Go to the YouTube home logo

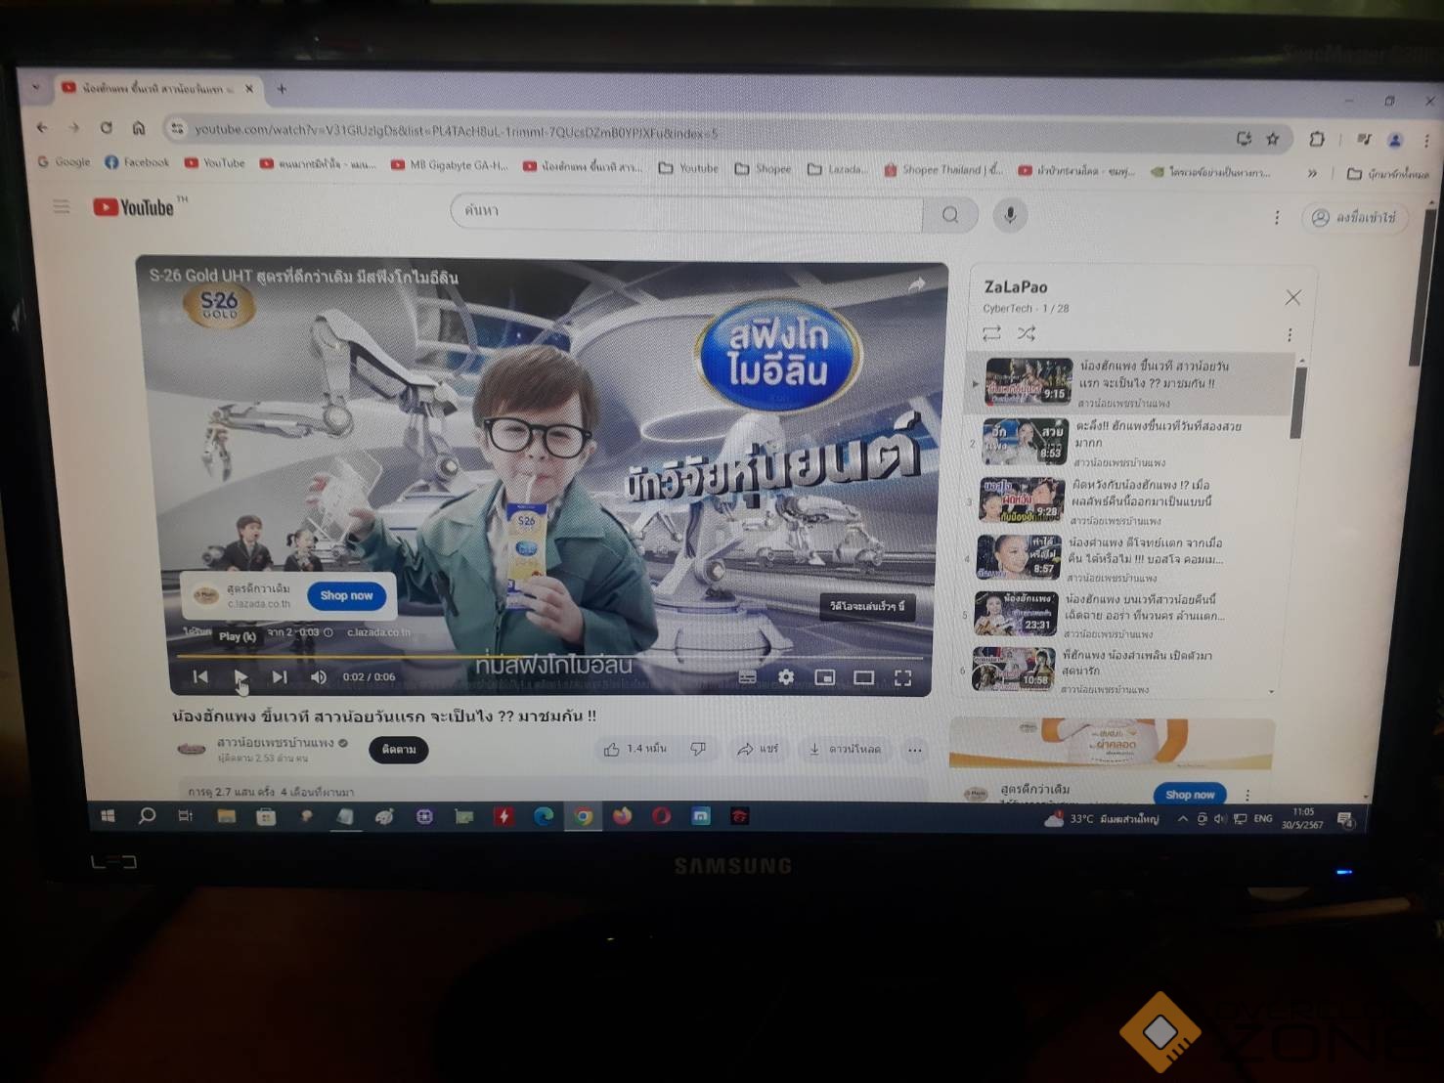[x=134, y=207]
